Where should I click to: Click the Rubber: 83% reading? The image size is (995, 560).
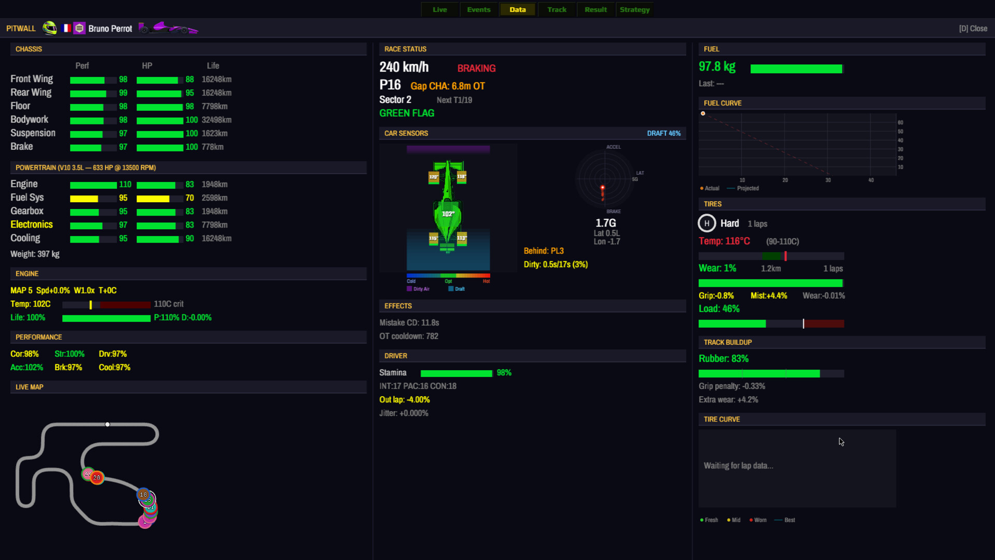[723, 359]
